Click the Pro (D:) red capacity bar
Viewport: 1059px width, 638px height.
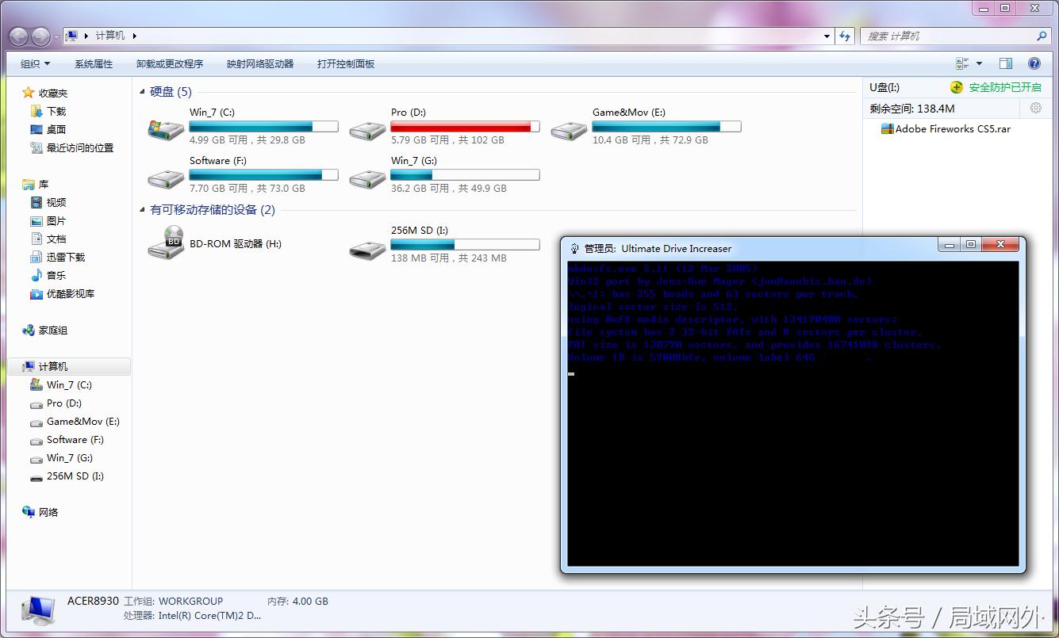(x=465, y=127)
